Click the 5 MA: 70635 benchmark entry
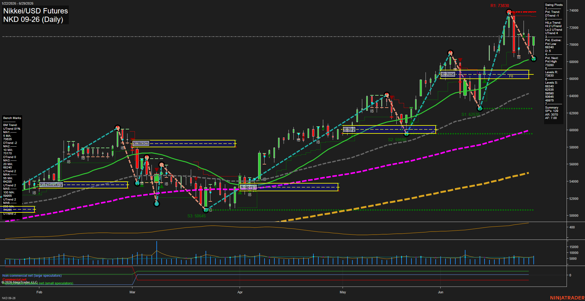585x301 pixels. click(x=8, y=137)
